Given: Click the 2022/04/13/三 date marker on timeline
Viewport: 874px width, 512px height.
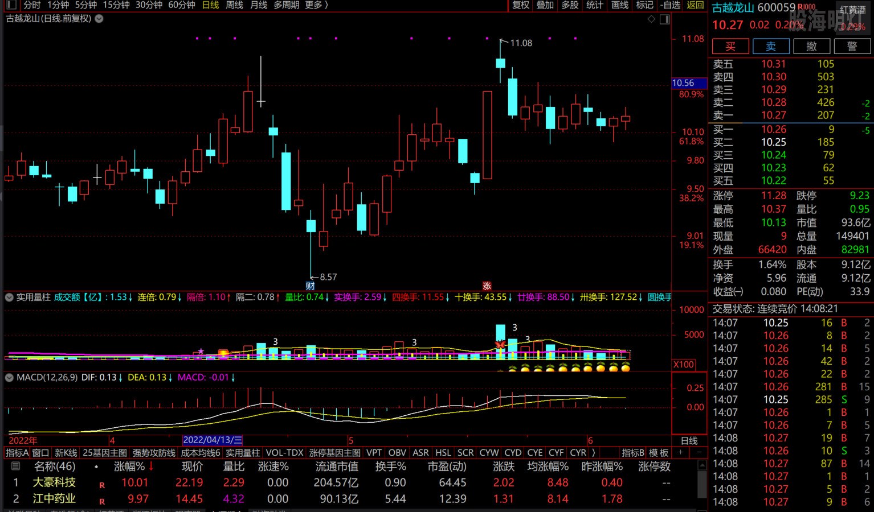Looking at the screenshot, I should point(213,440).
